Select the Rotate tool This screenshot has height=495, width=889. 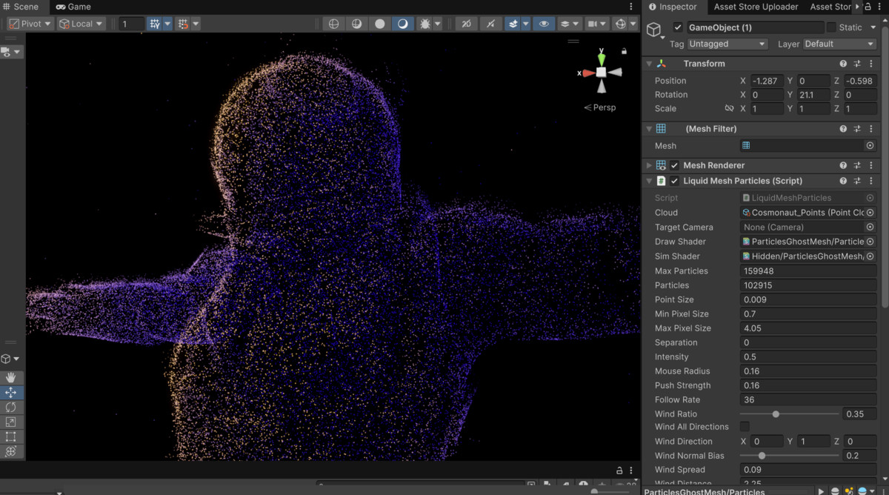pyautogui.click(x=11, y=408)
